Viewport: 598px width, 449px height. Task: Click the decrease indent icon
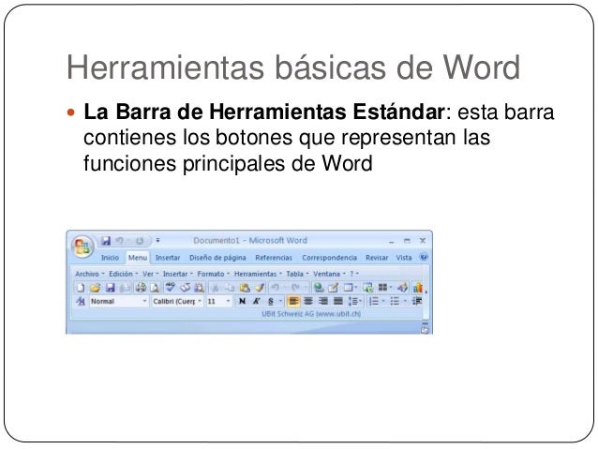click(x=417, y=302)
